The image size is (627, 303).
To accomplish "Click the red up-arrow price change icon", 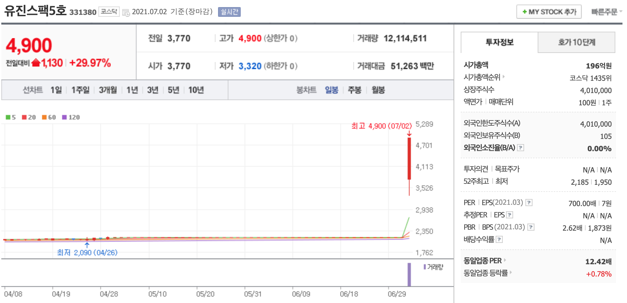I will [x=36, y=62].
